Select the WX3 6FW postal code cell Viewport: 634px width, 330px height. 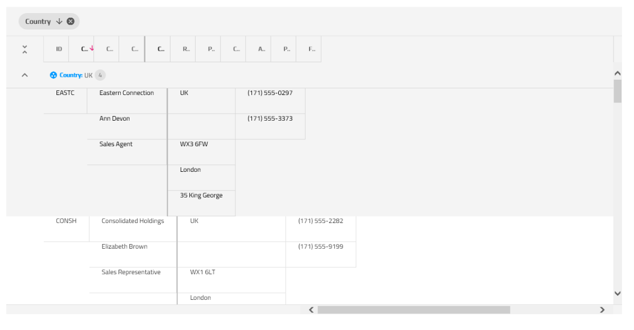201,152
